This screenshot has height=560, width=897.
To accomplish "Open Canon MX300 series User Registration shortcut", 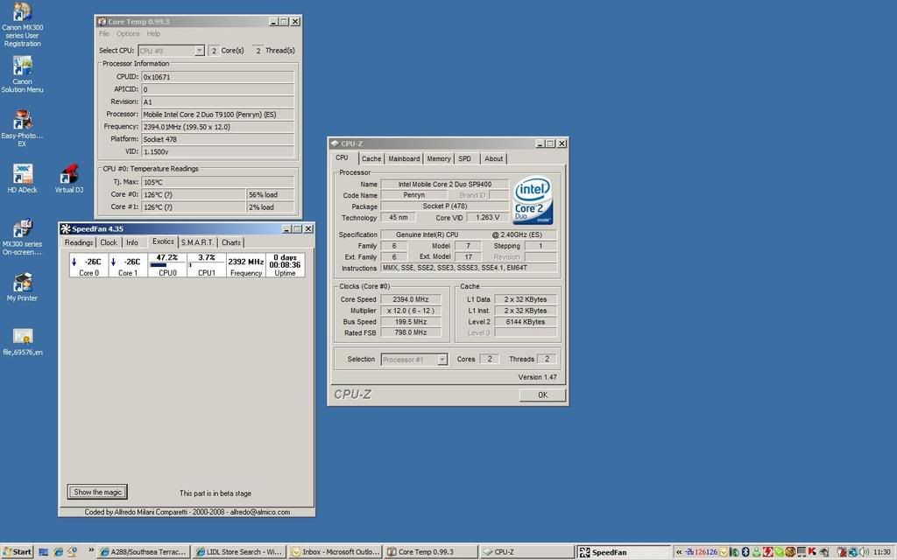I will click(x=22, y=12).
